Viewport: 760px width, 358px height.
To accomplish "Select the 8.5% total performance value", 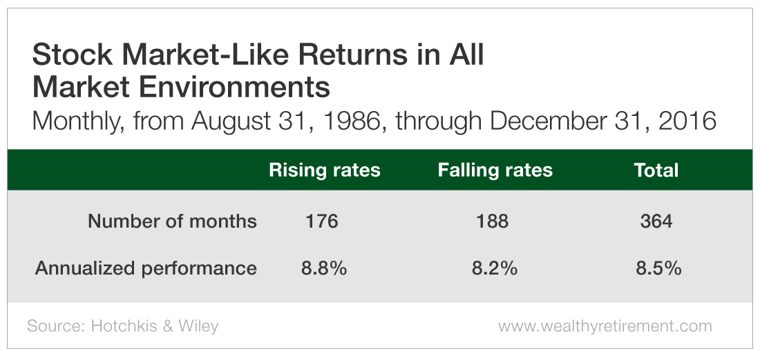I will click(x=658, y=268).
